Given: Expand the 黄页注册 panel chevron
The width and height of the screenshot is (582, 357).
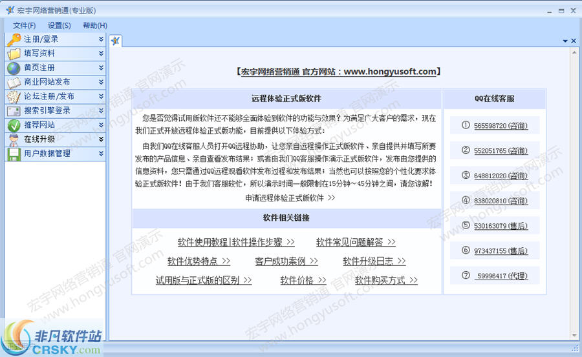Looking at the screenshot, I should pos(101,68).
